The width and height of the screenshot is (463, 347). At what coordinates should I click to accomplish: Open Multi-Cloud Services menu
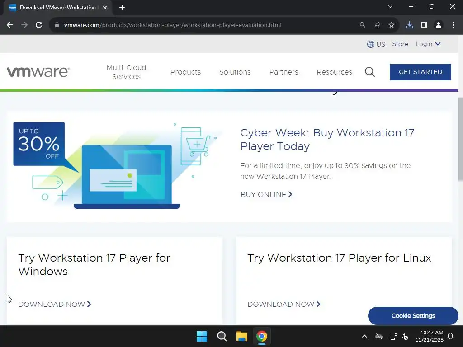pyautogui.click(x=127, y=72)
